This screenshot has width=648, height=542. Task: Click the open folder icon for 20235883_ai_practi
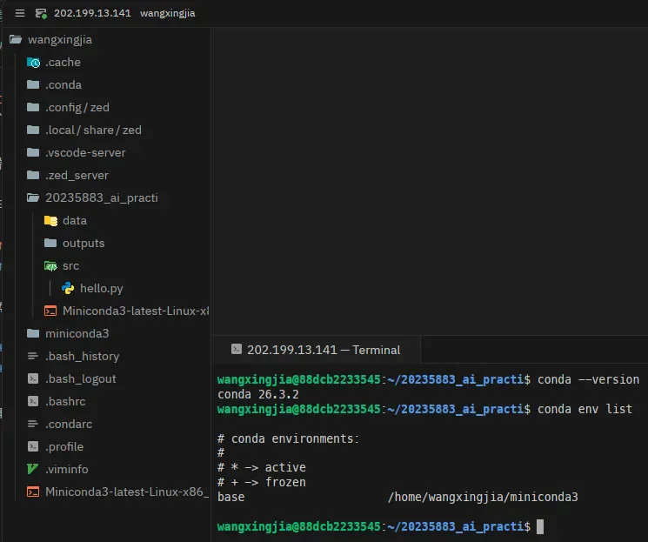coord(33,197)
